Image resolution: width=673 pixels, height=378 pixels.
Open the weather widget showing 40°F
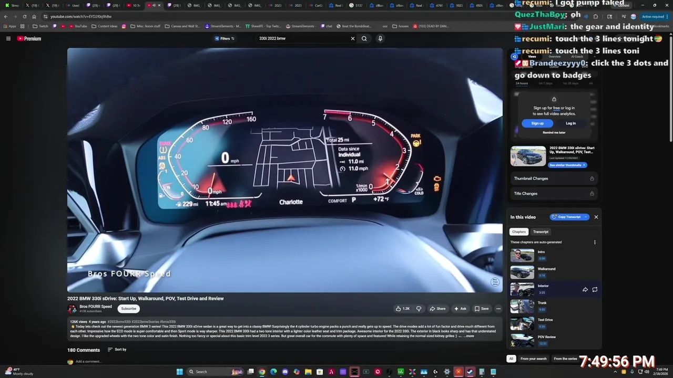[x=19, y=371]
